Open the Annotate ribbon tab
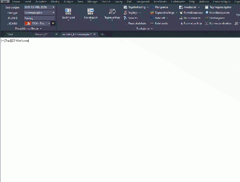This screenshot has width=240, height=182. [x=41, y=2]
